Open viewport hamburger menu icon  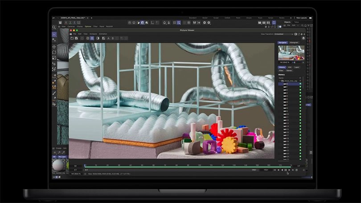[59, 27]
